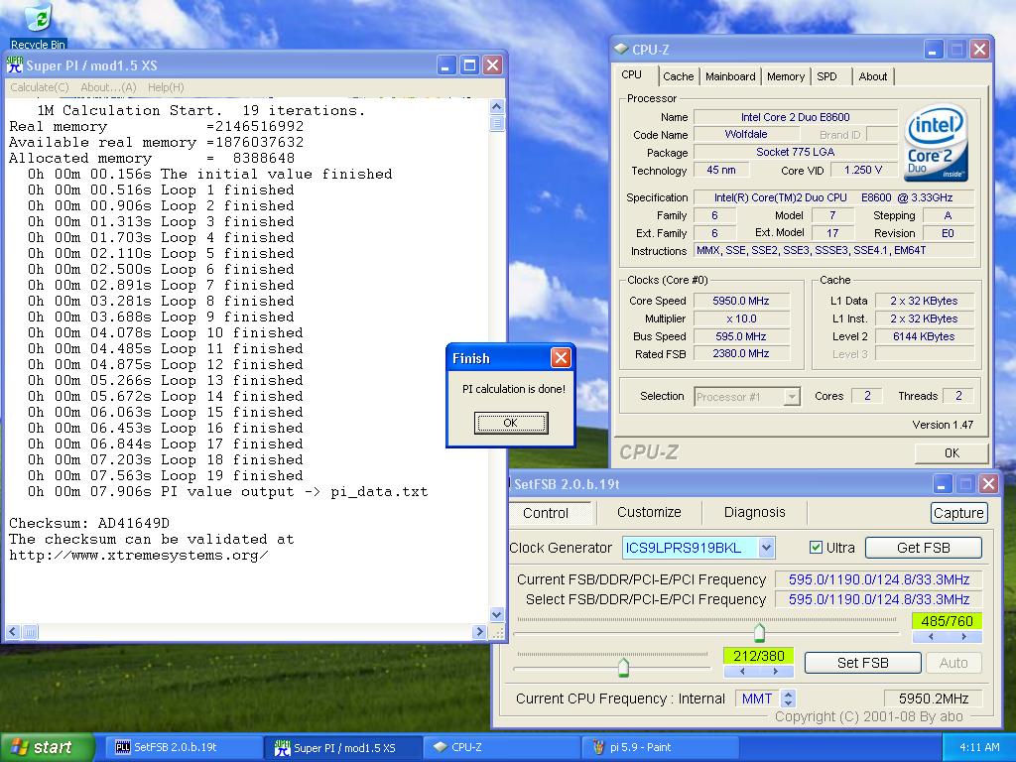The height and width of the screenshot is (762, 1016).
Task: Click the Capture button in SetFSB
Action: [958, 513]
